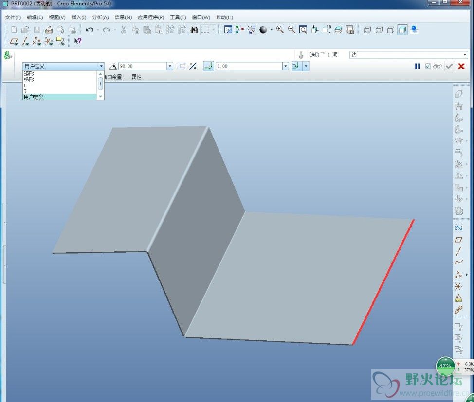This screenshot has height=402, width=474.
Task: Select the datum plane tool on right
Action: (x=458, y=240)
